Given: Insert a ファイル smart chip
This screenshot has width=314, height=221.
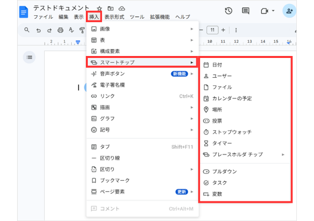Looking at the screenshot, I should pyautogui.click(x=245, y=87).
